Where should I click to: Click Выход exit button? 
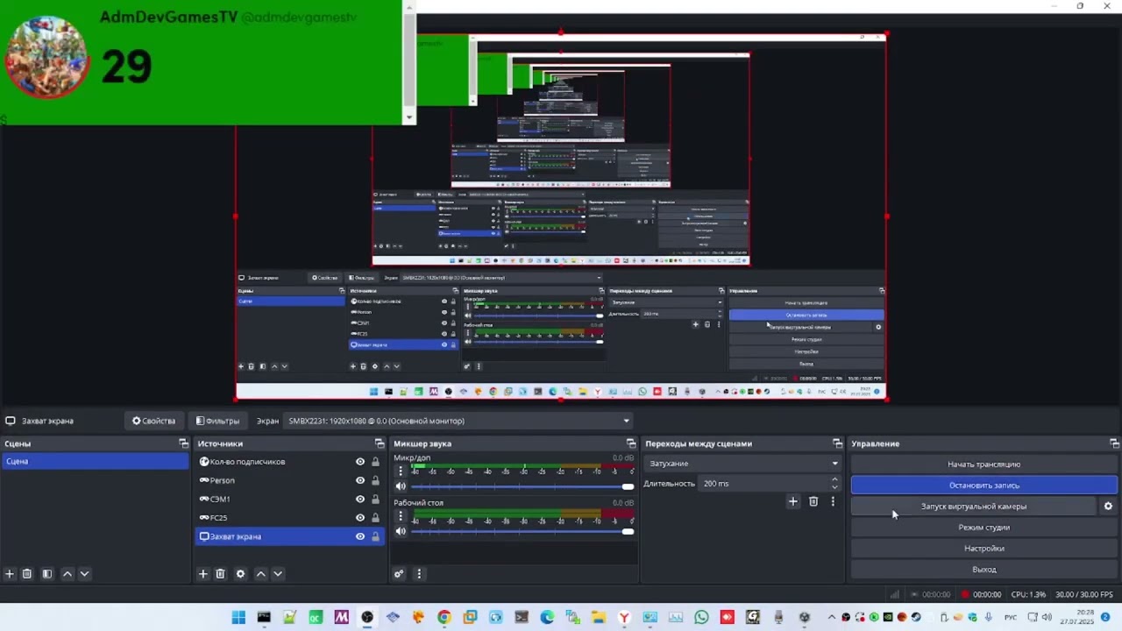click(984, 570)
